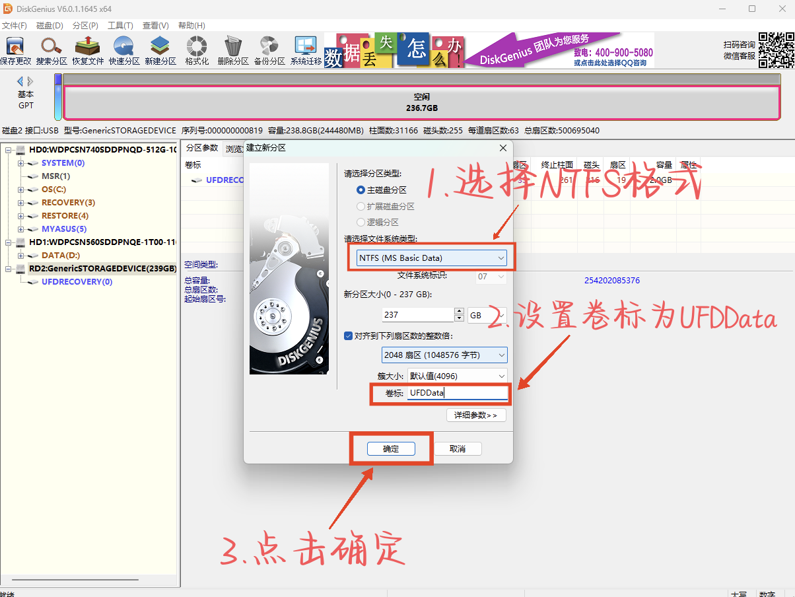Switch to the partition parameters (分区参数) tab

pyautogui.click(x=201, y=148)
